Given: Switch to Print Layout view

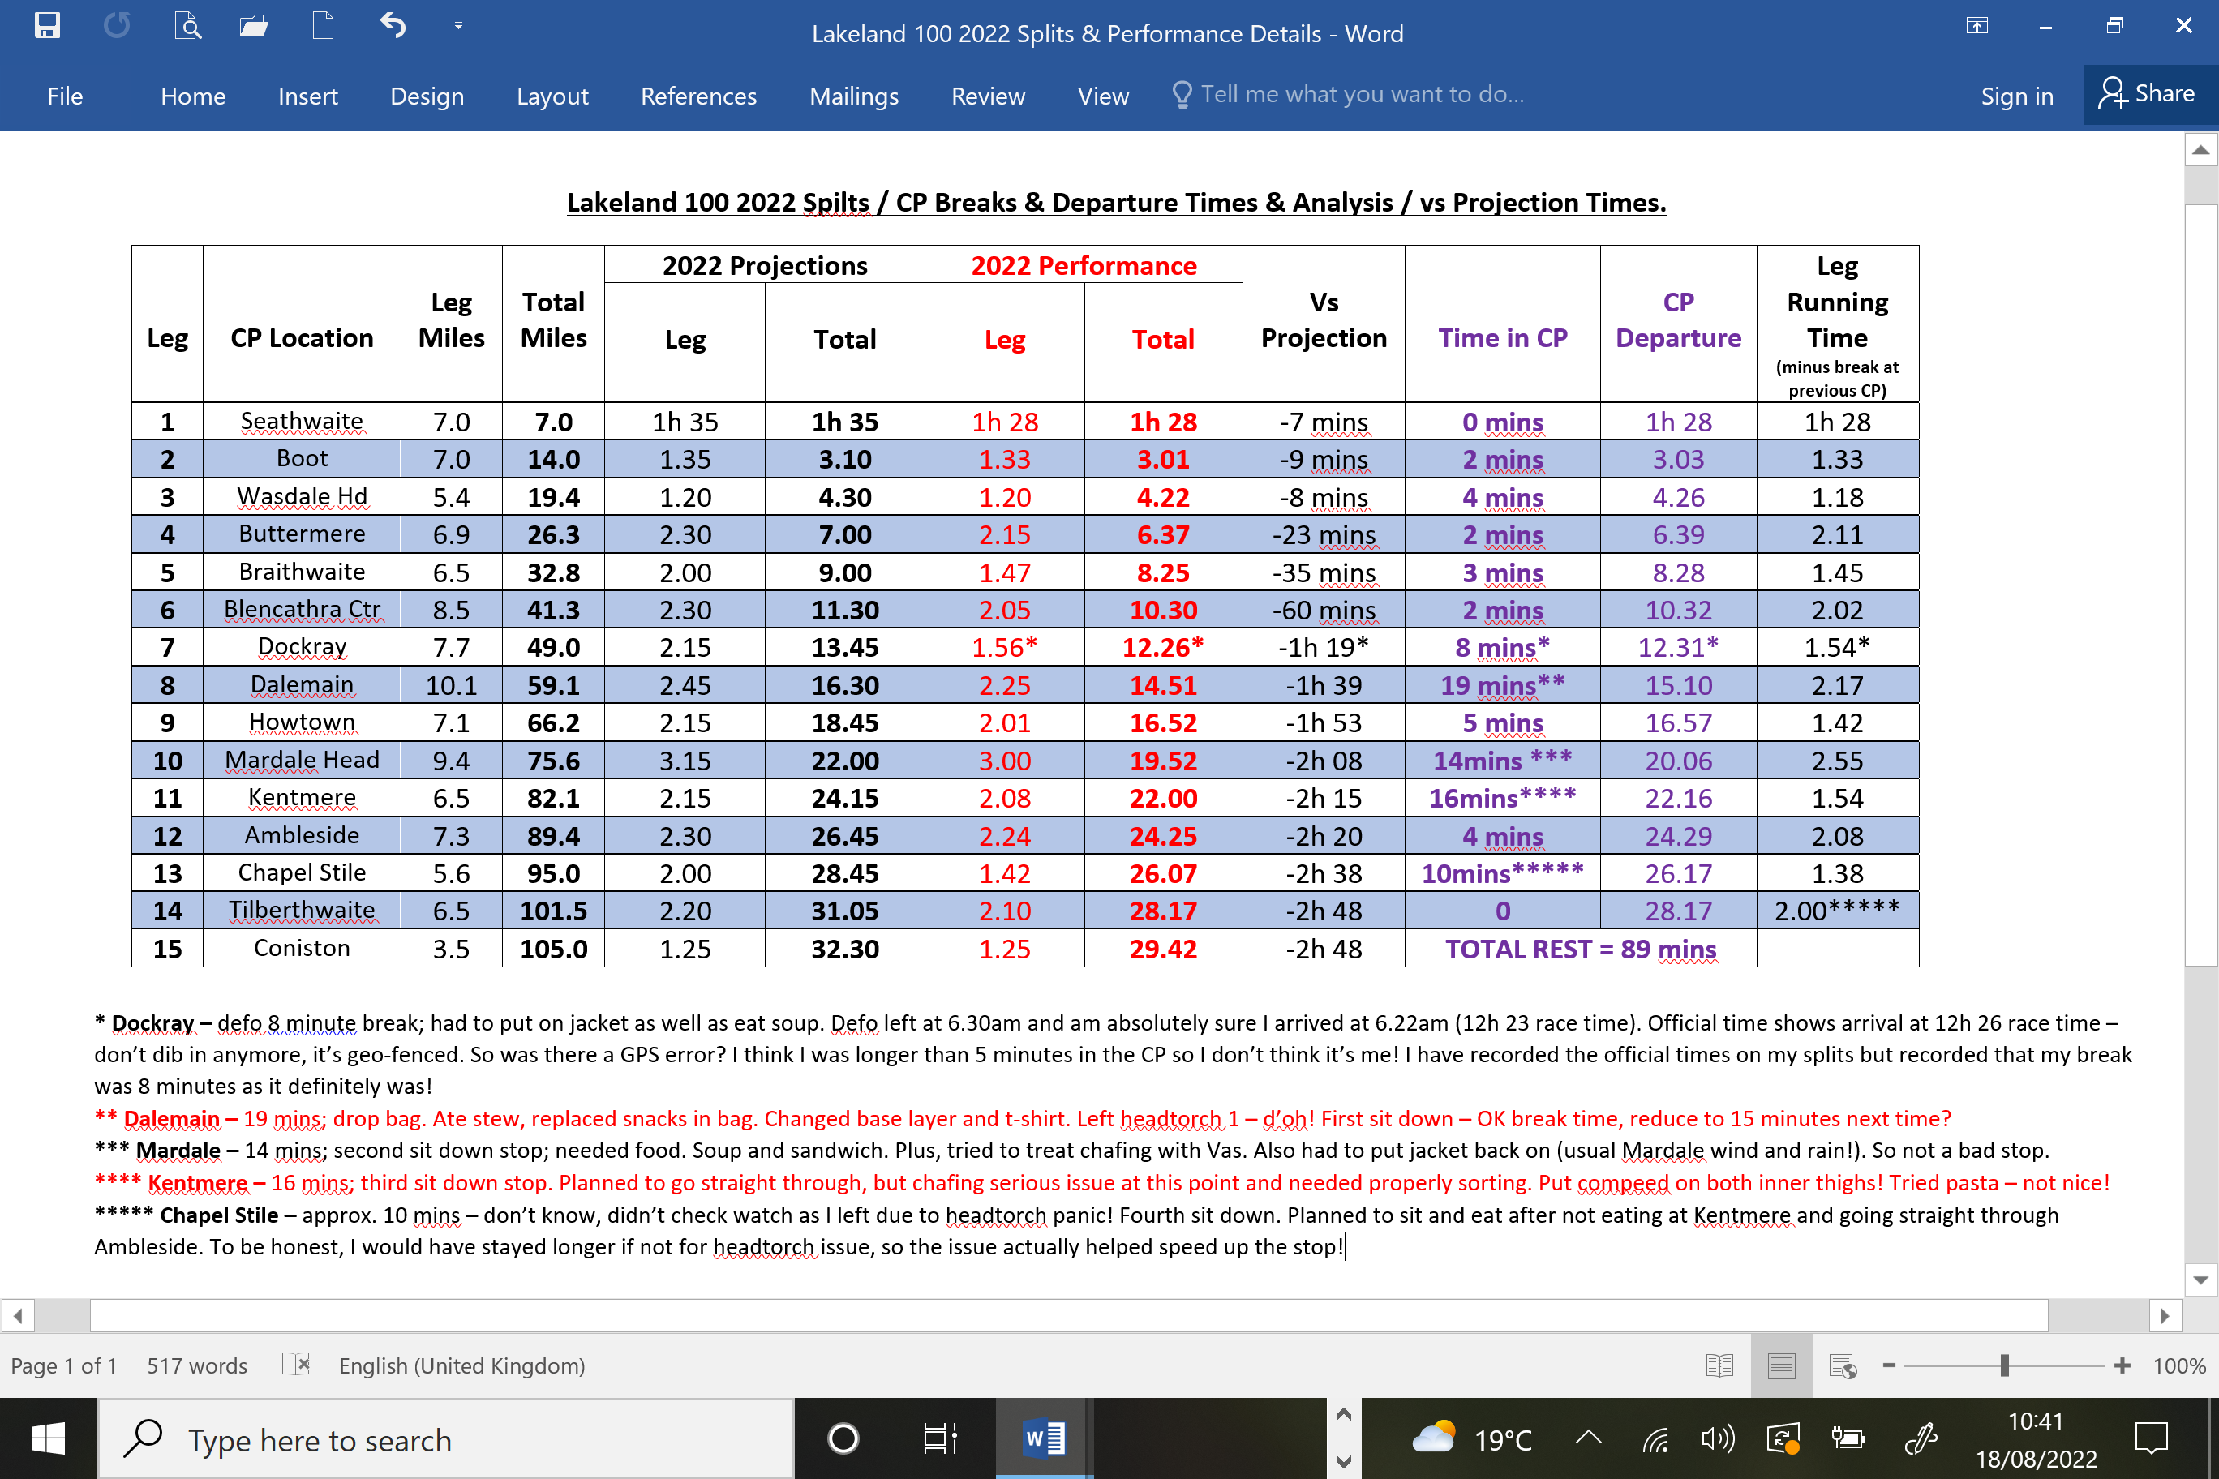Looking at the screenshot, I should [x=1780, y=1365].
